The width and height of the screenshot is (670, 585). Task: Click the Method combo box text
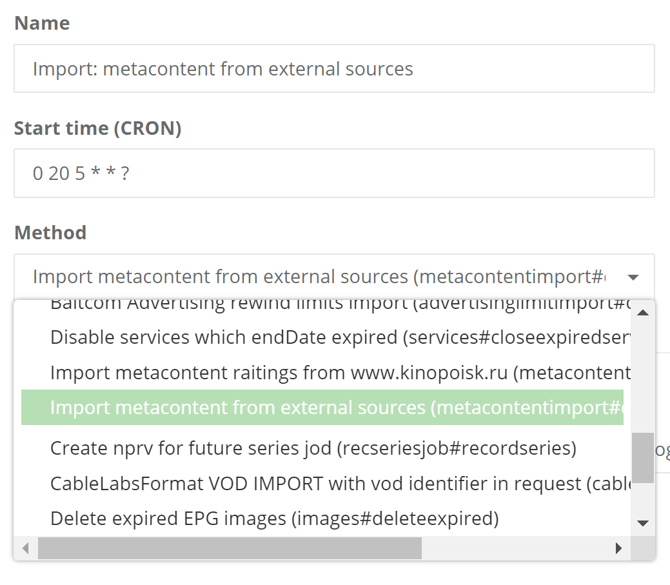coord(319,277)
